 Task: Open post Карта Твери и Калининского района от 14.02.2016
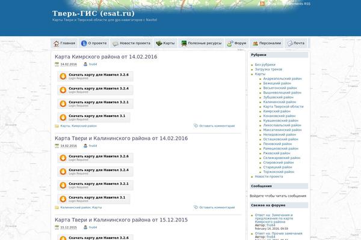point(121,138)
